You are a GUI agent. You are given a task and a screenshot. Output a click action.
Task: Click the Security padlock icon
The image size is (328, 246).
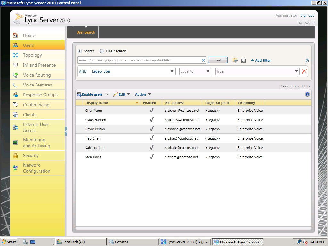coord(15,155)
